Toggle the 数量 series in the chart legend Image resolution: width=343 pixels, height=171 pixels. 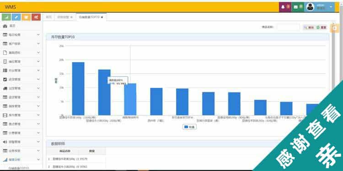(189, 127)
